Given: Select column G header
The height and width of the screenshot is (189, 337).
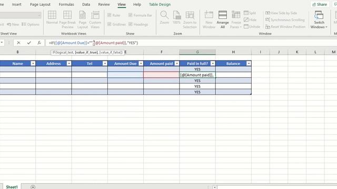Looking at the screenshot, I should click(197, 52).
